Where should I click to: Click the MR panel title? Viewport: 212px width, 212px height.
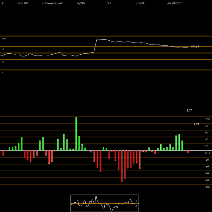coord(189,110)
